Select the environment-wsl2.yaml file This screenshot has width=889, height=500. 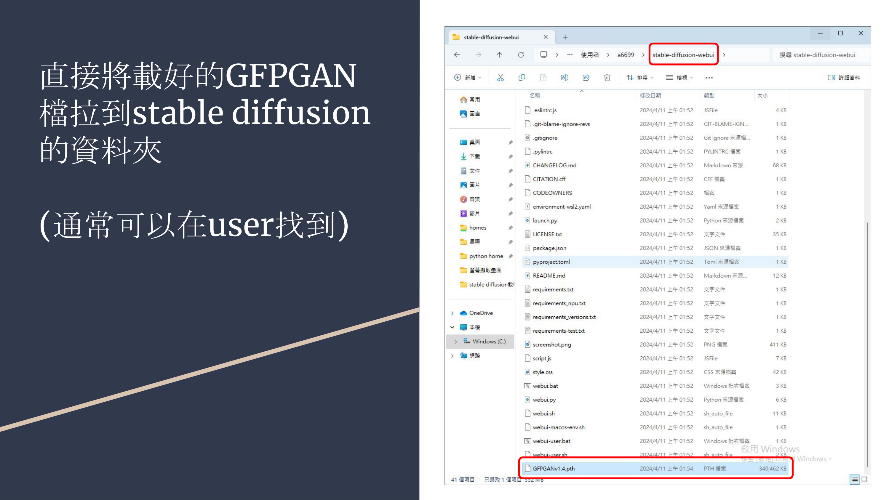pos(655,207)
